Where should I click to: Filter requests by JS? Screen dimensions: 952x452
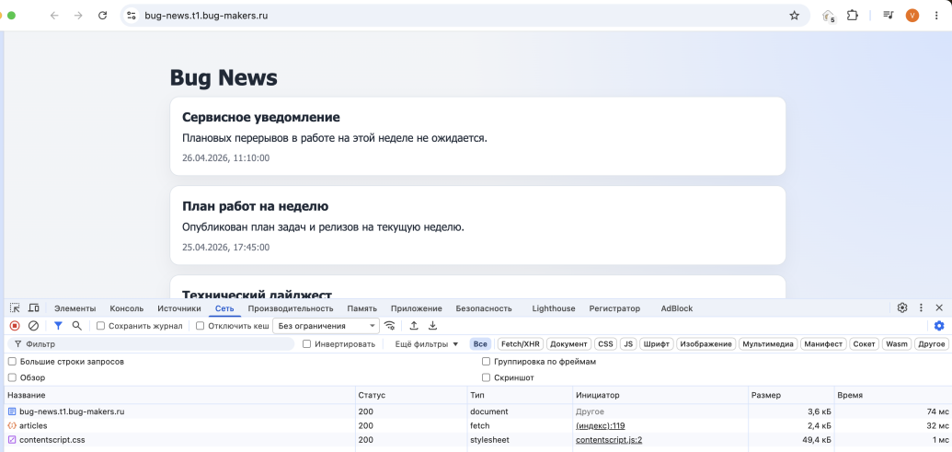pyautogui.click(x=628, y=344)
